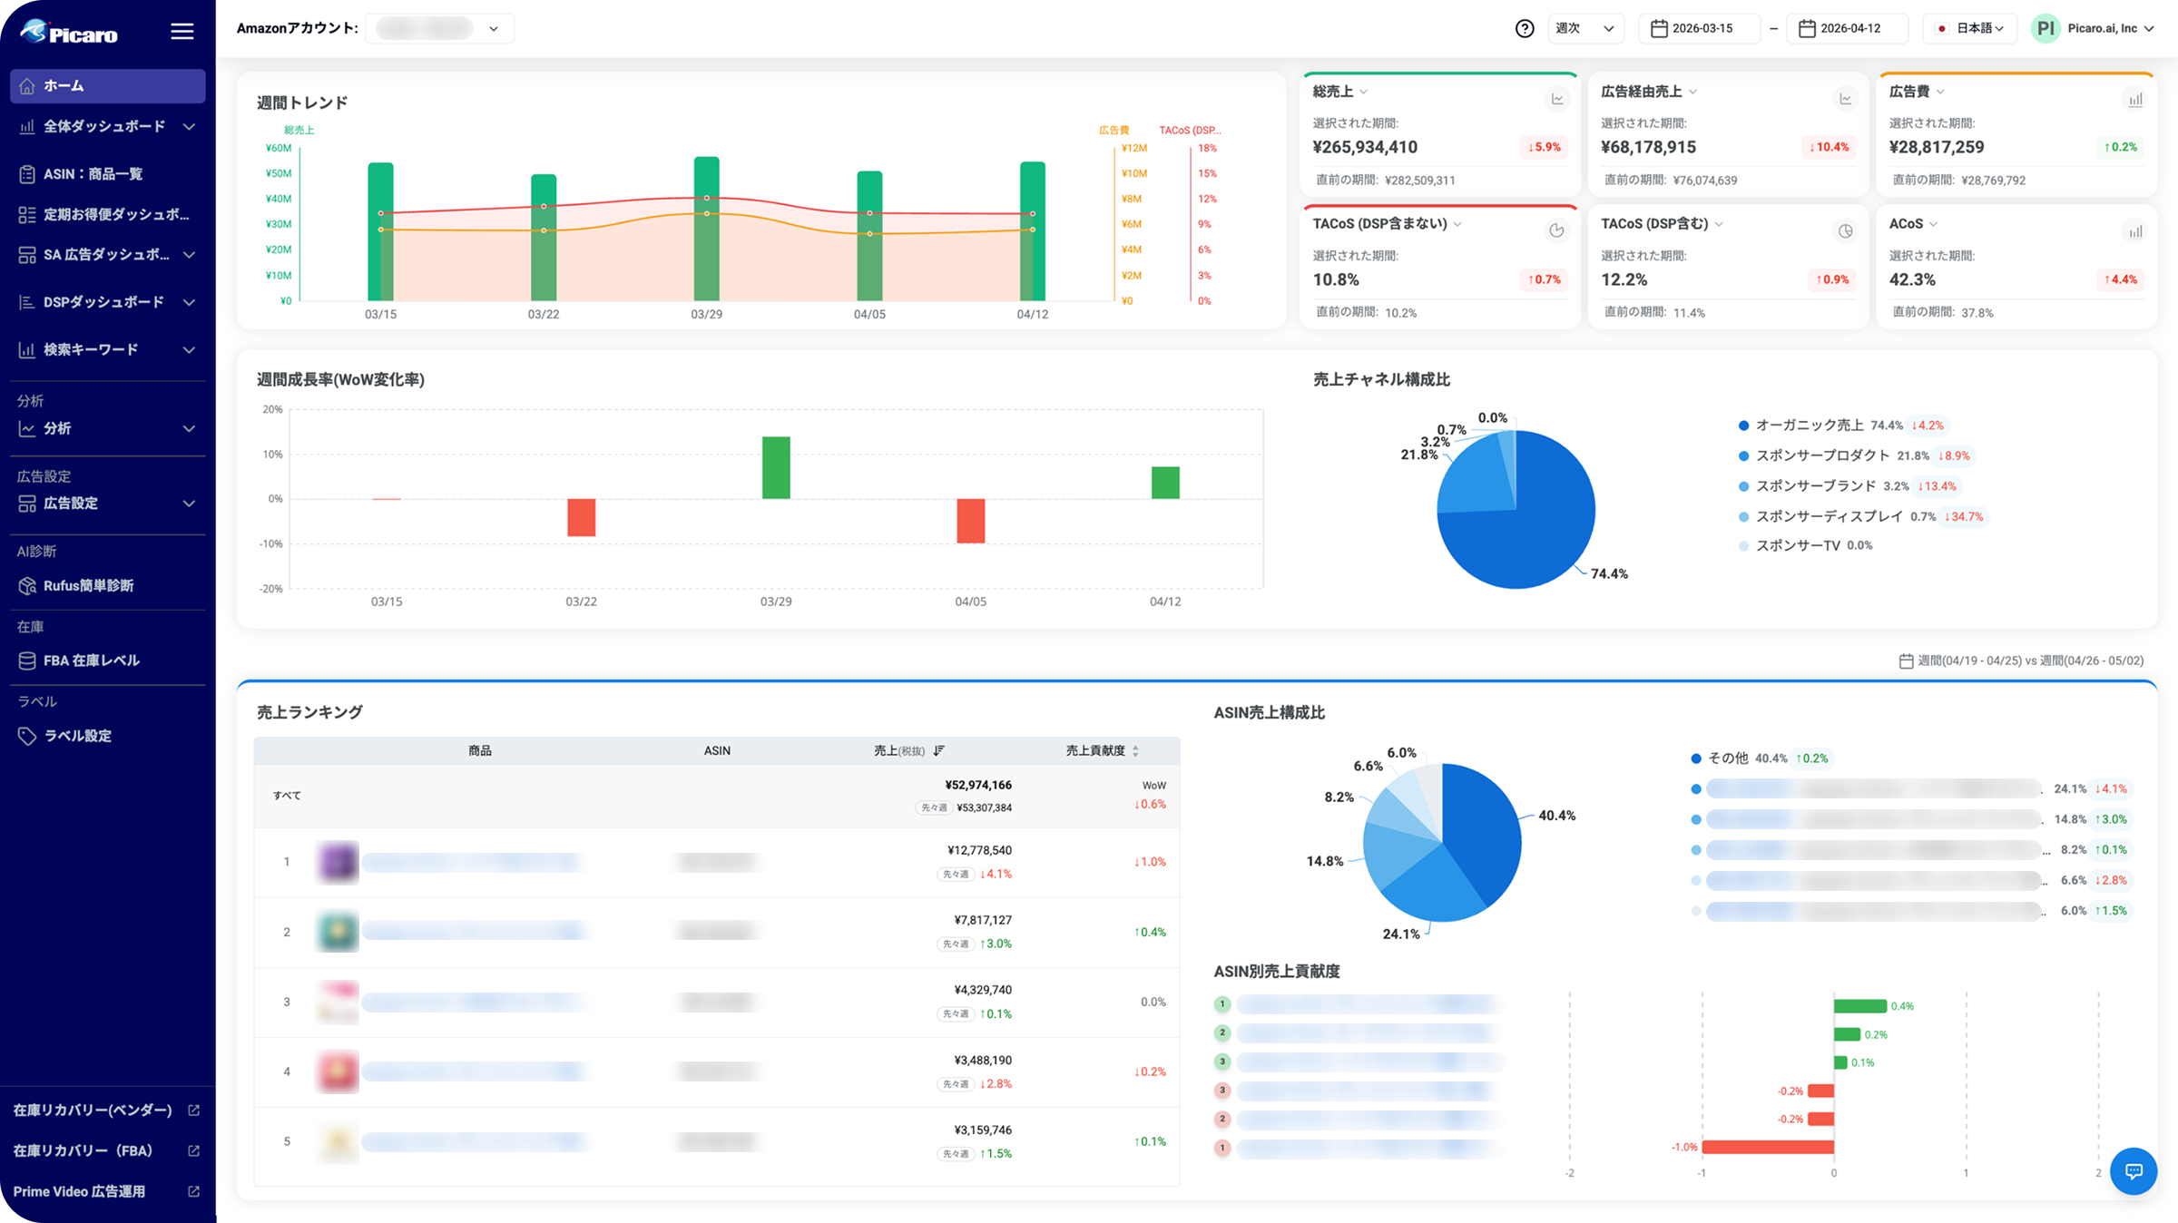Open the 週次 period dropdown
The image size is (2178, 1223).
1585,28
